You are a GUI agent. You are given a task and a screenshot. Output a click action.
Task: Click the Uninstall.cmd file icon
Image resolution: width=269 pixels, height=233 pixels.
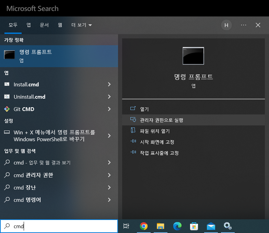pyautogui.click(x=7, y=97)
